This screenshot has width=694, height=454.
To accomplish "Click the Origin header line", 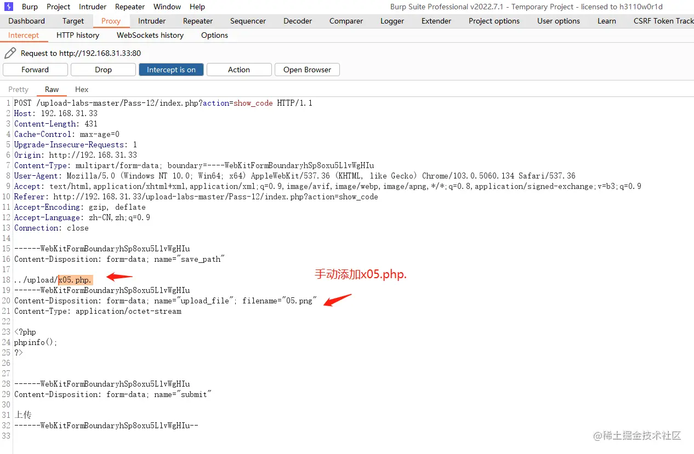I will [76, 155].
